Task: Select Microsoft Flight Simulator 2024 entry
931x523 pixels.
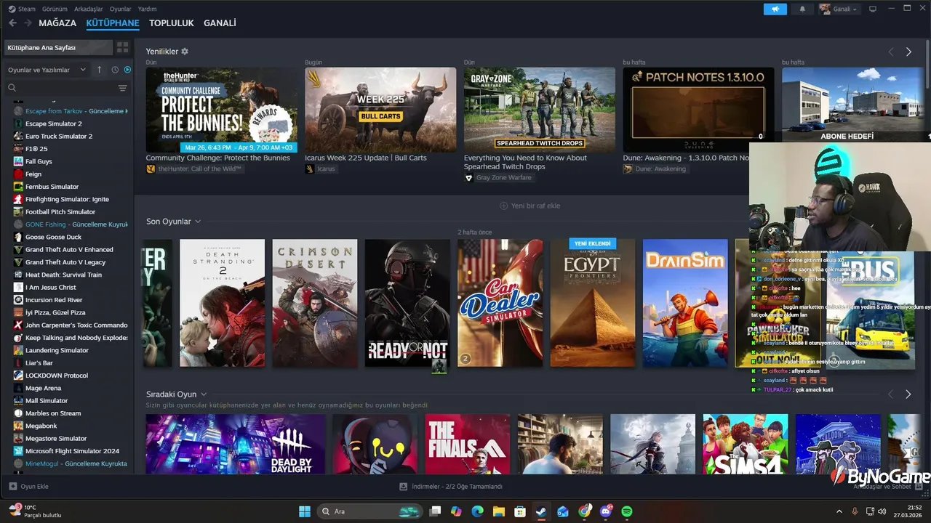Action: [x=71, y=451]
